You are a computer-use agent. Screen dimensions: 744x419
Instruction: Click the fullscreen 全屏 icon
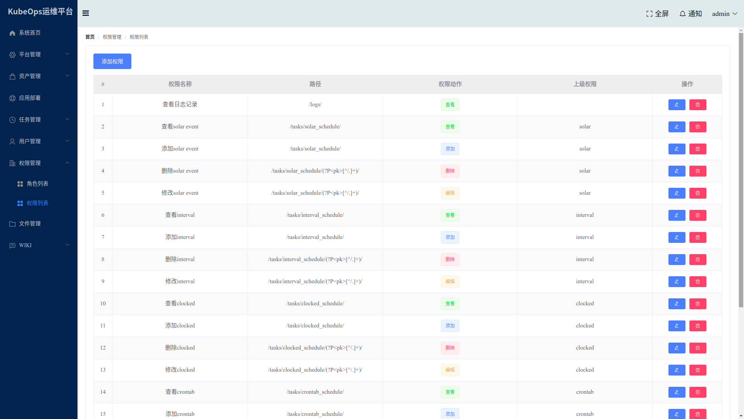click(x=649, y=14)
